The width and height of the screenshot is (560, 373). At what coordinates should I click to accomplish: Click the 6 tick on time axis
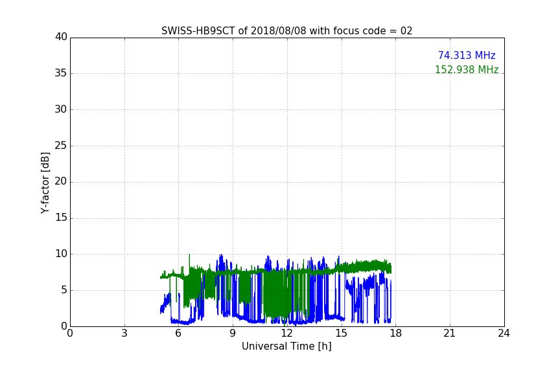[178, 333]
